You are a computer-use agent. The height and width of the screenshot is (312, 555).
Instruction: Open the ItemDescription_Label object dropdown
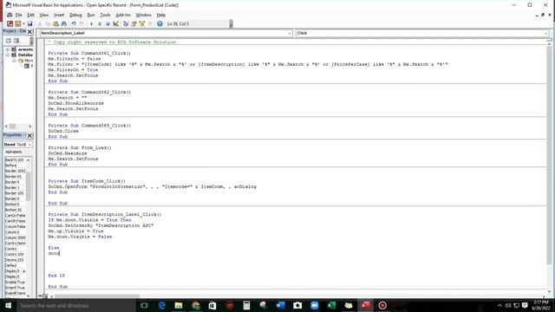pos(289,33)
